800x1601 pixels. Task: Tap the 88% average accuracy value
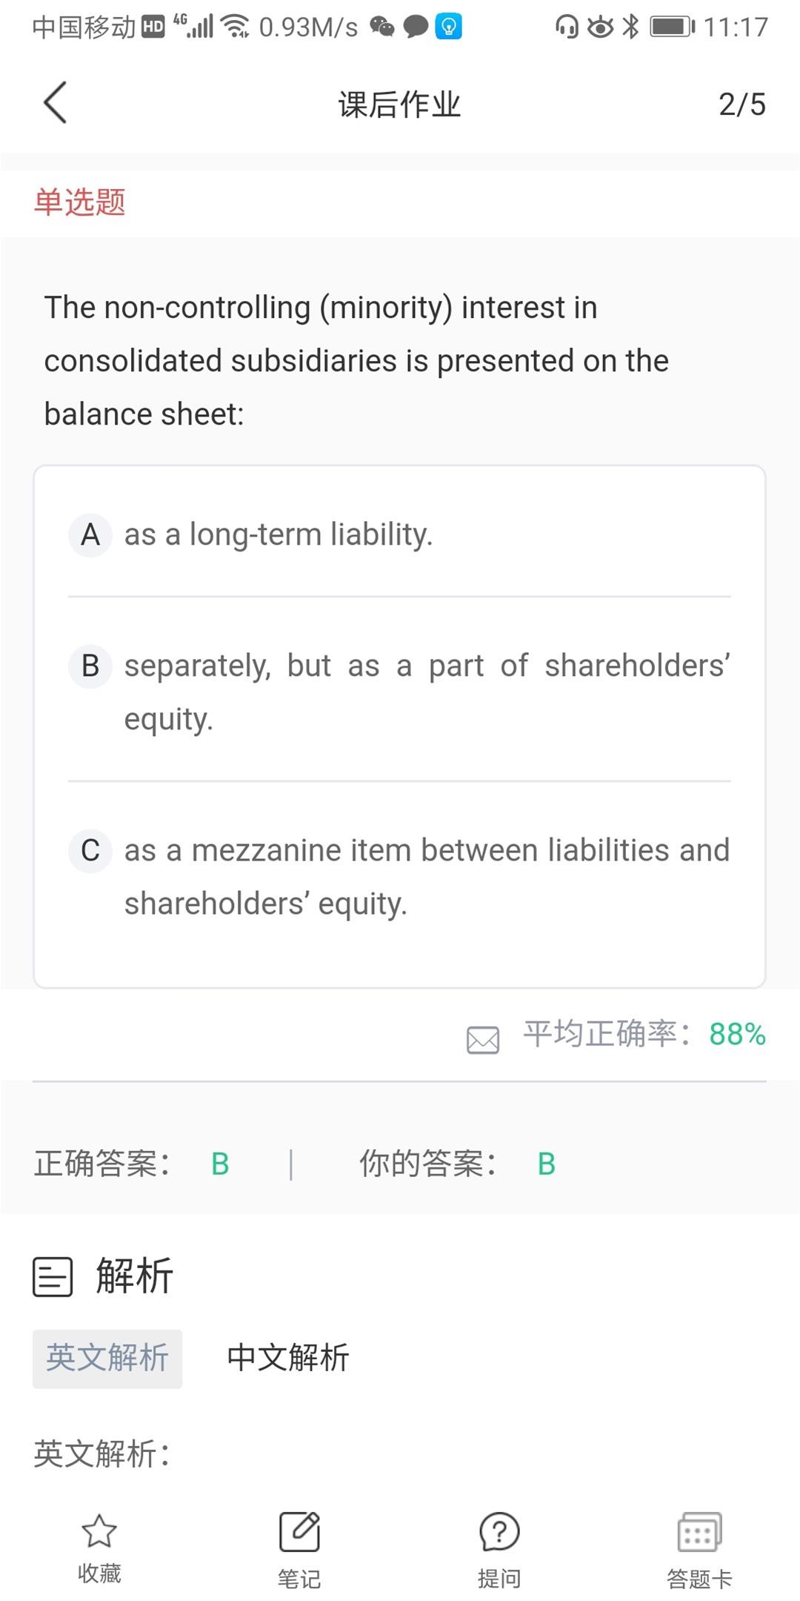737,1034
